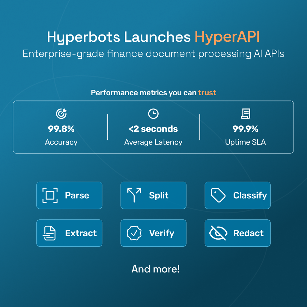Open the Extract API card
The height and width of the screenshot is (307, 307).
point(69,233)
